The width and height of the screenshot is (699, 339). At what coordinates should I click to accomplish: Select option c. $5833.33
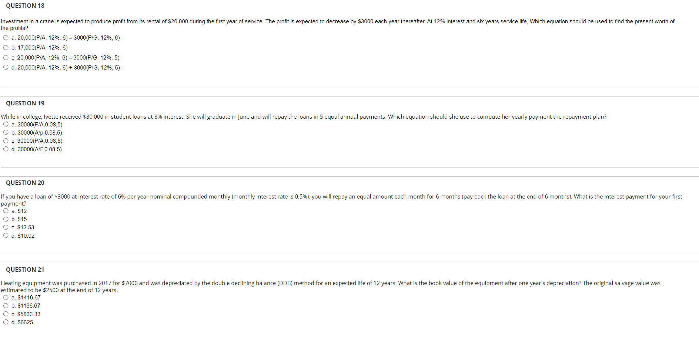pos(6,313)
